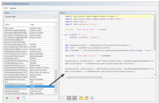159x103 pixels.
Task: Open the All script types dropdown
Action: [31, 17]
